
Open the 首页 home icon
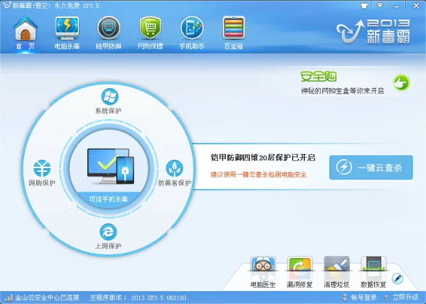pyautogui.click(x=25, y=28)
